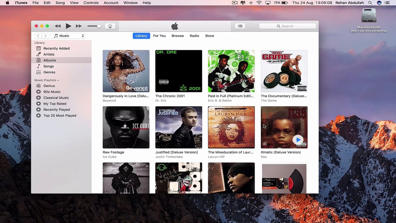Screen dimensions: 396x223
Task: Select Genres in the Library sidebar
Action: pos(61,72)
